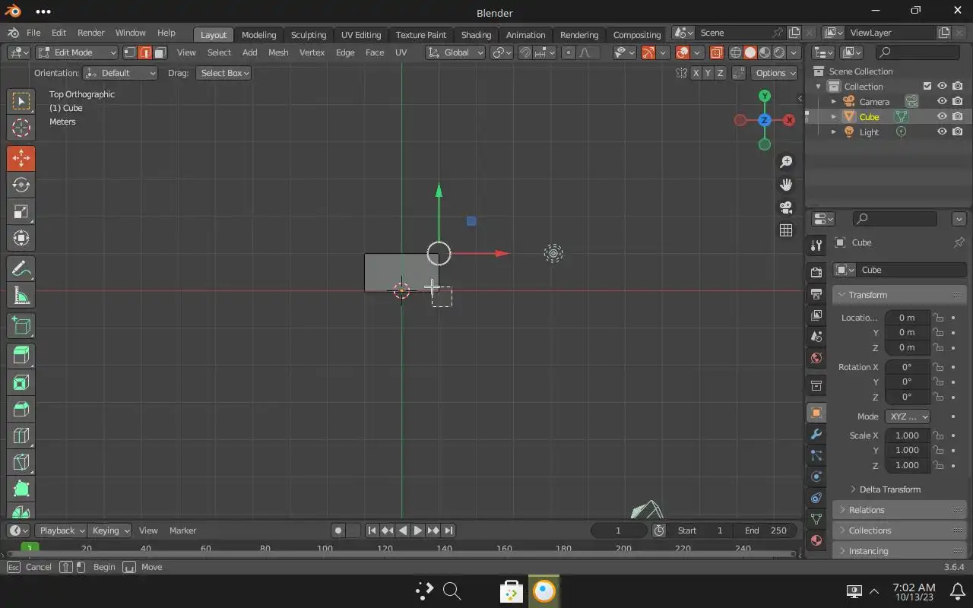The width and height of the screenshot is (973, 608).
Task: Expand the Collections panel
Action: tap(899, 530)
